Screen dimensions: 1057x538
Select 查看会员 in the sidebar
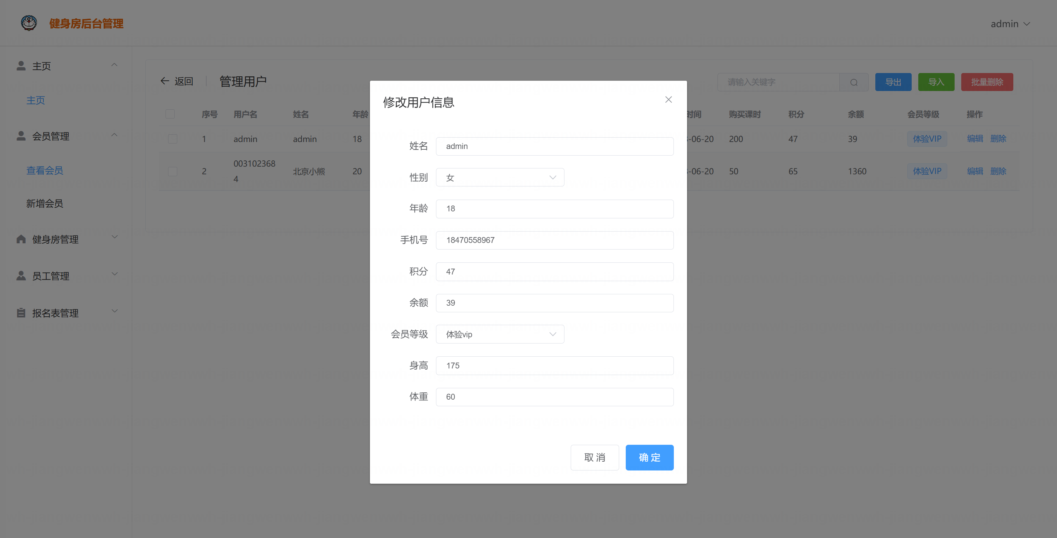coord(44,170)
